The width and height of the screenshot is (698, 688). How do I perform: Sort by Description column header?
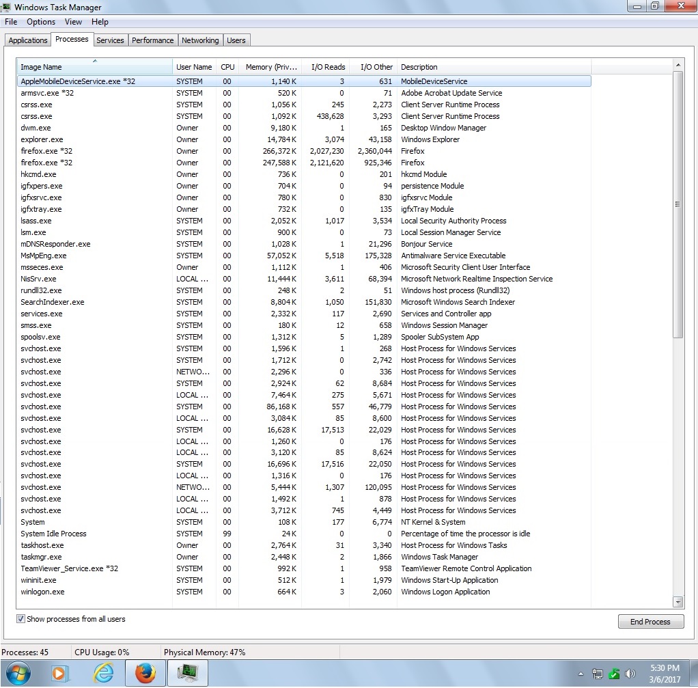coord(494,67)
